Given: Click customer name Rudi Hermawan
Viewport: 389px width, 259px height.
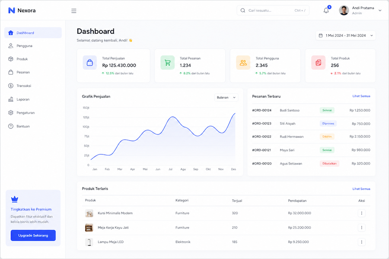Looking at the screenshot, I should pos(291,137).
